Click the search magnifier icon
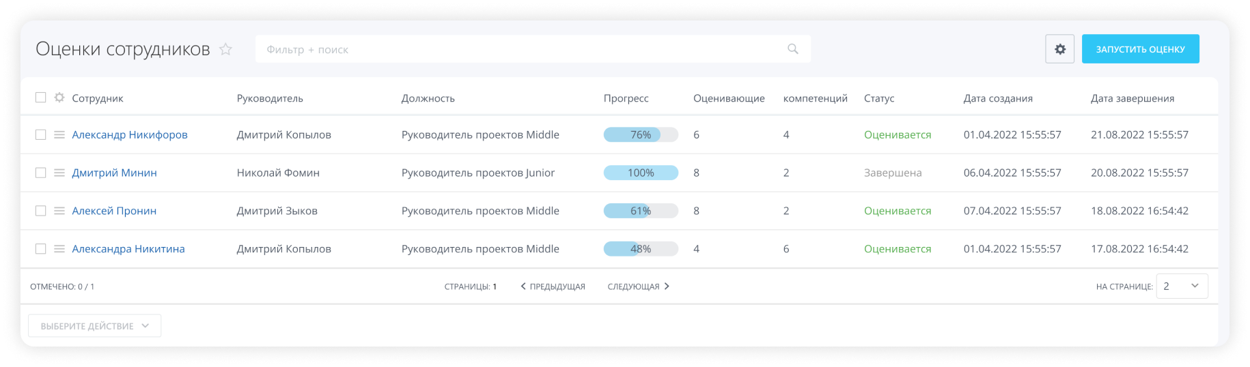This screenshot has width=1250, height=367. 792,49
